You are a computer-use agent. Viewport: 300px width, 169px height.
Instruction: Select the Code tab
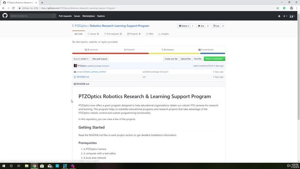point(79,34)
